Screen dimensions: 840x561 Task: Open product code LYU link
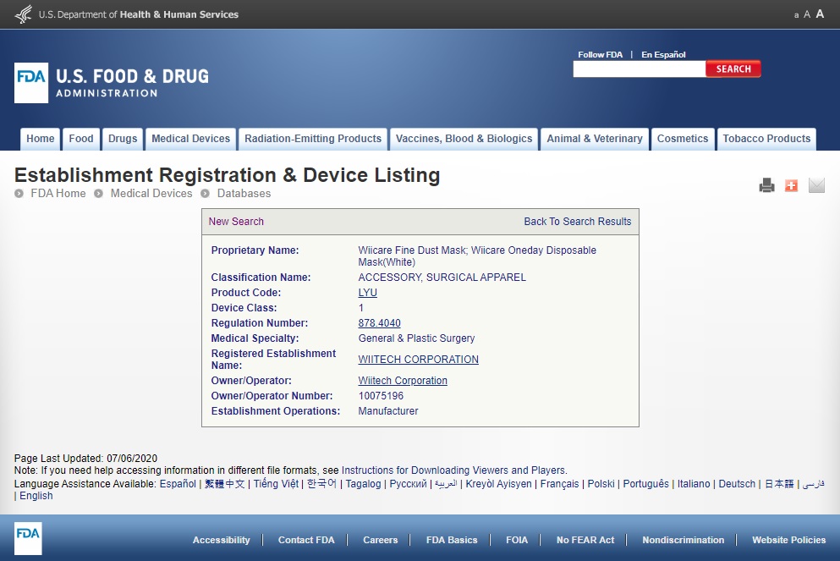pyautogui.click(x=367, y=293)
